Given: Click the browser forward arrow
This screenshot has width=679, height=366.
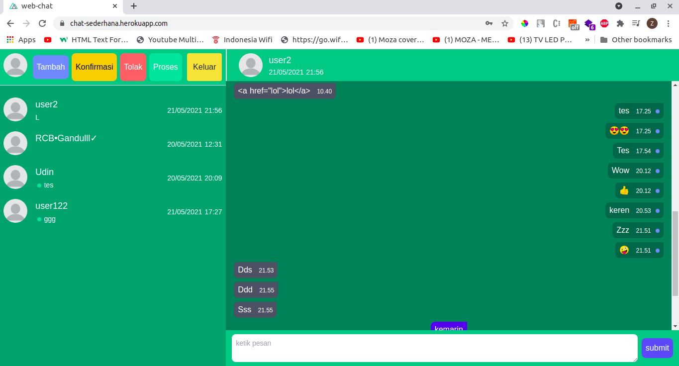Looking at the screenshot, I should pos(26,23).
